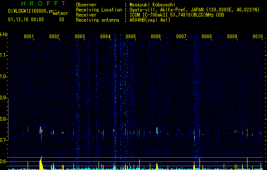Click time marker 0004
This screenshot has width=267, height=170.
(105, 36)
